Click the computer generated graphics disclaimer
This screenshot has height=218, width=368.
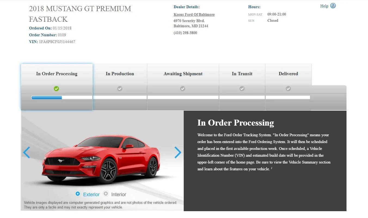pos(100,205)
